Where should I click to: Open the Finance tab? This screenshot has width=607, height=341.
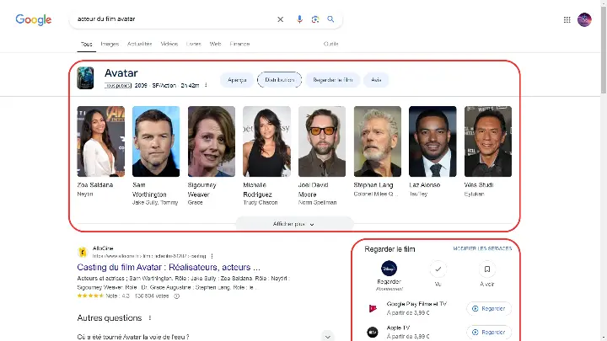[x=239, y=44]
